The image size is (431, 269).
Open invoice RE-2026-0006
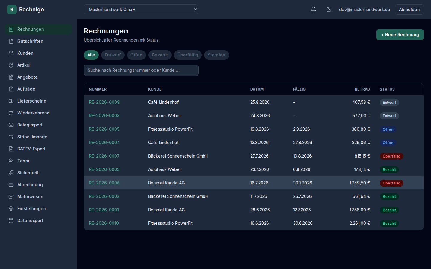[104, 183]
